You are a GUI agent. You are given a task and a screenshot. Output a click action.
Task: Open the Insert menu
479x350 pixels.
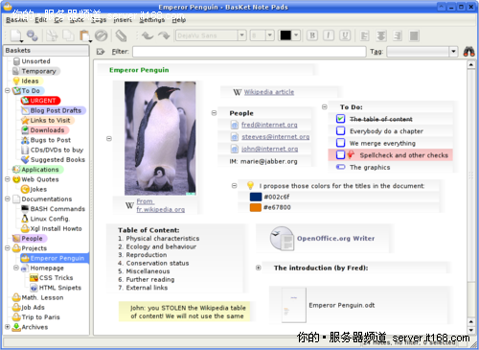(x=123, y=20)
